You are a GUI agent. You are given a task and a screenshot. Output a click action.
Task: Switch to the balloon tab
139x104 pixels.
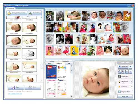click(52, 61)
